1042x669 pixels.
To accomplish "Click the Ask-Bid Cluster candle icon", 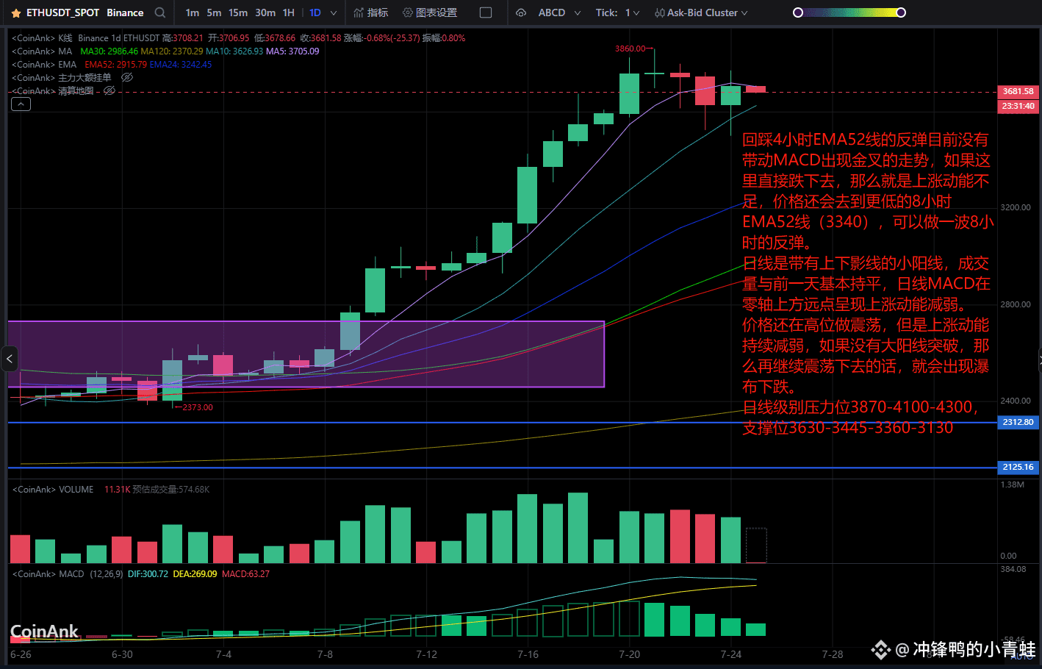I will pos(659,12).
